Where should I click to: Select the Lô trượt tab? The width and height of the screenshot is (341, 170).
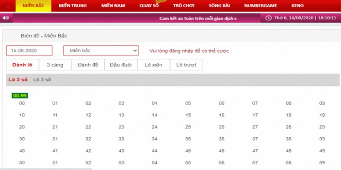point(186,65)
